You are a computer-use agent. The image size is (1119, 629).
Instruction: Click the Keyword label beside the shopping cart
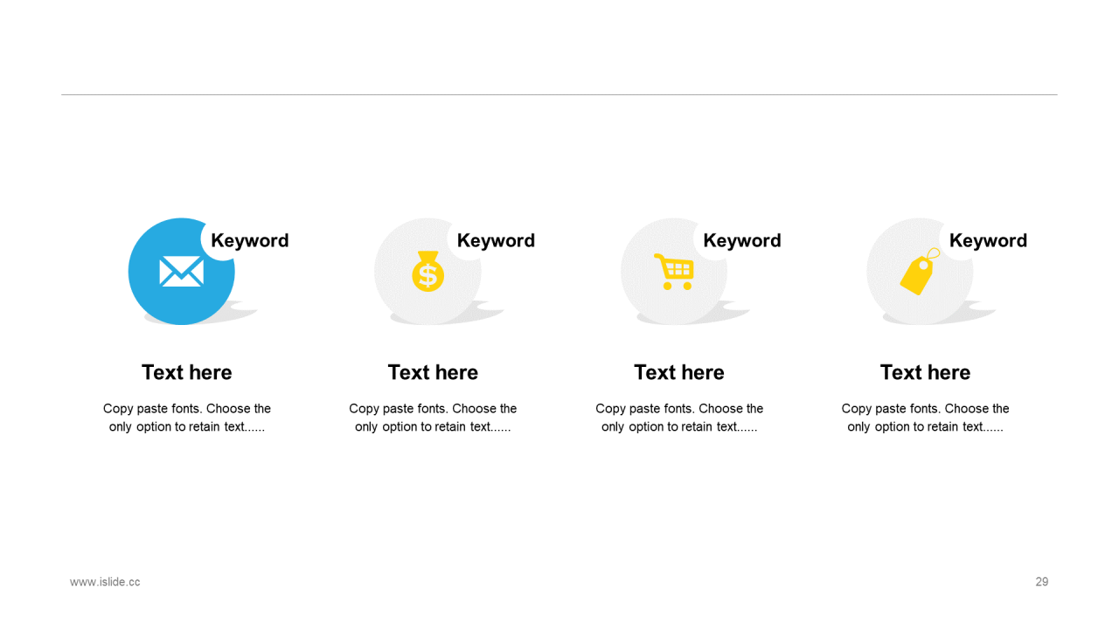tap(742, 240)
